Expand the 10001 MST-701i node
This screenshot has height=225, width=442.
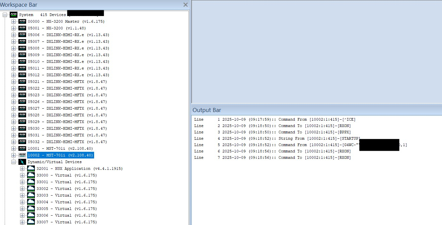(13, 148)
